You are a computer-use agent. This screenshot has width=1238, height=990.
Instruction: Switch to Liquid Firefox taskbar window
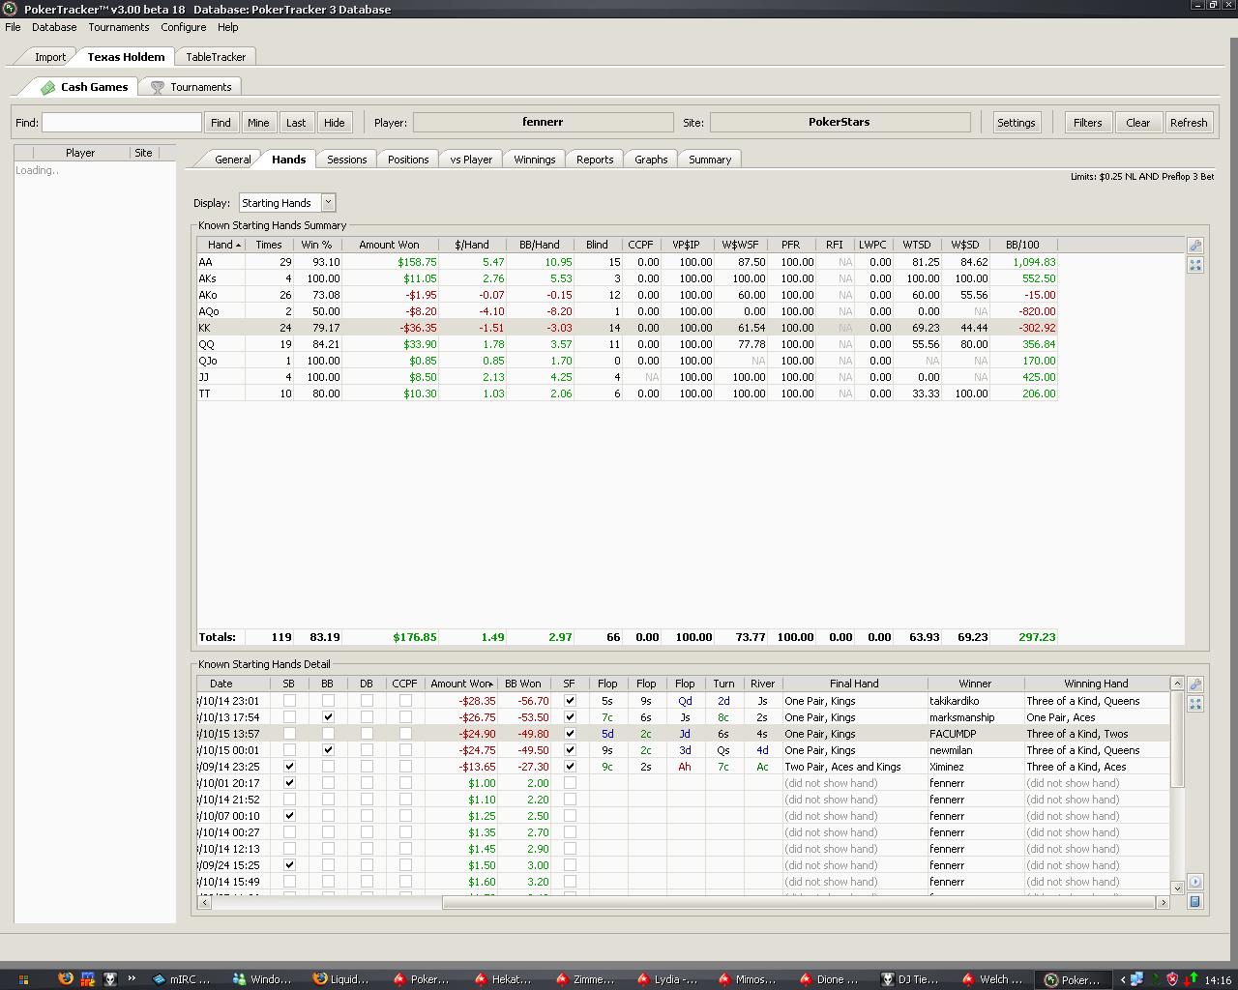point(343,979)
